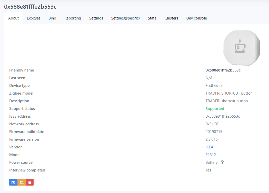Click the Battery power source value
The image size is (269, 193).
tap(212, 162)
